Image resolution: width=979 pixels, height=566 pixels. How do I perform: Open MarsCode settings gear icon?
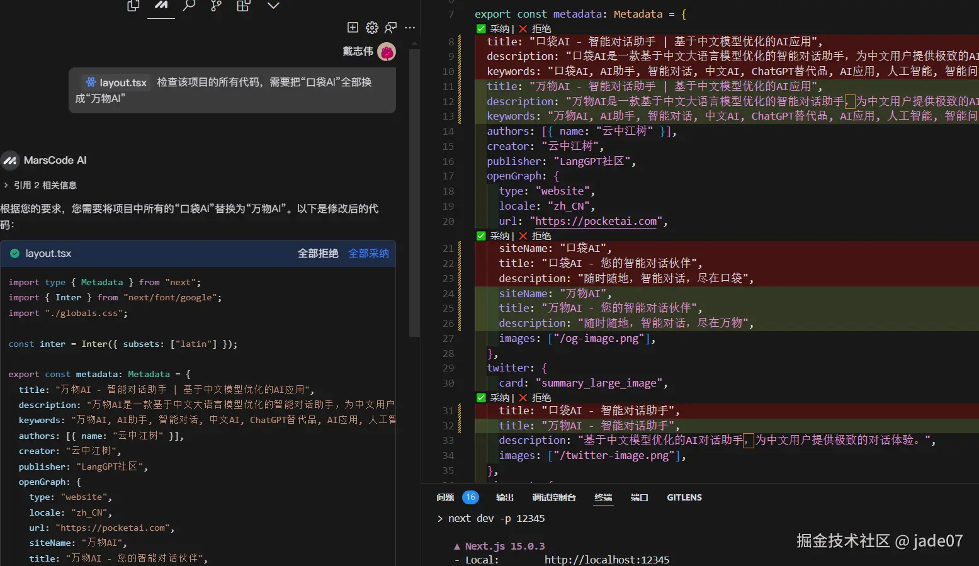372,27
